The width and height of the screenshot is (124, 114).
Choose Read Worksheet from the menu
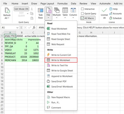[x=61, y=29]
